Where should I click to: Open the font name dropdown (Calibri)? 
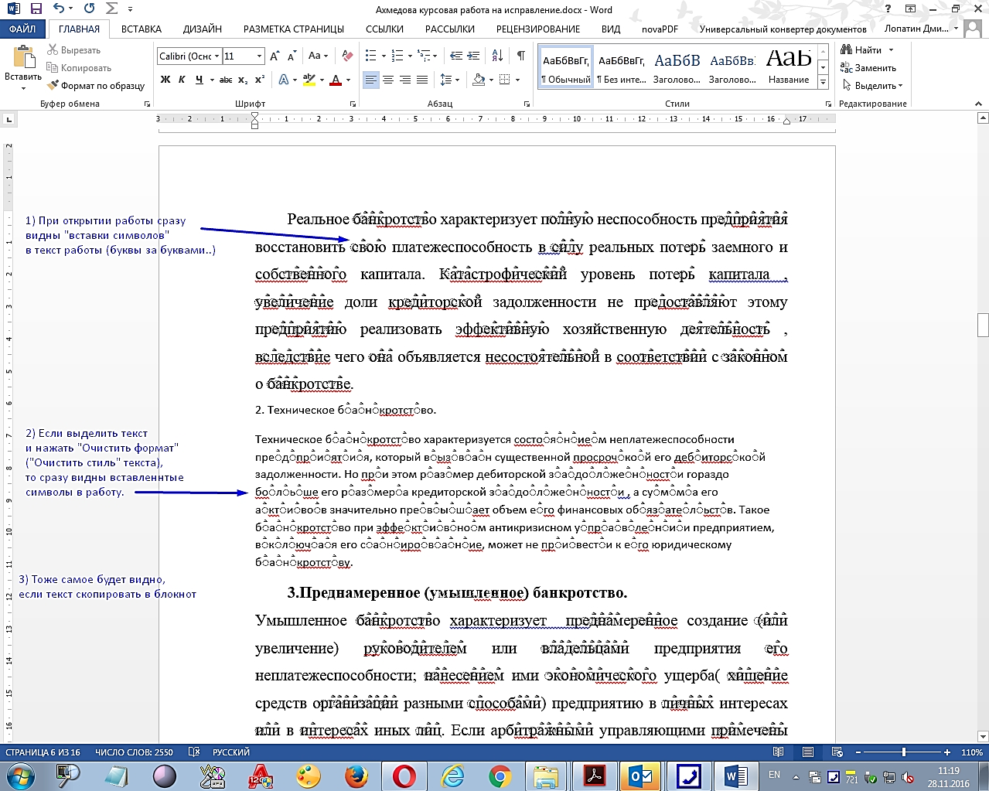[217, 56]
